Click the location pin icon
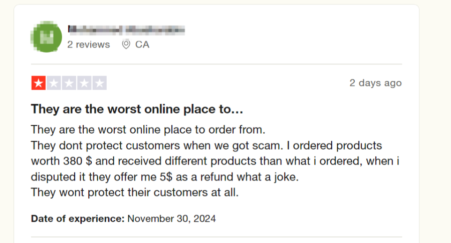This screenshot has height=243, width=451. [126, 44]
